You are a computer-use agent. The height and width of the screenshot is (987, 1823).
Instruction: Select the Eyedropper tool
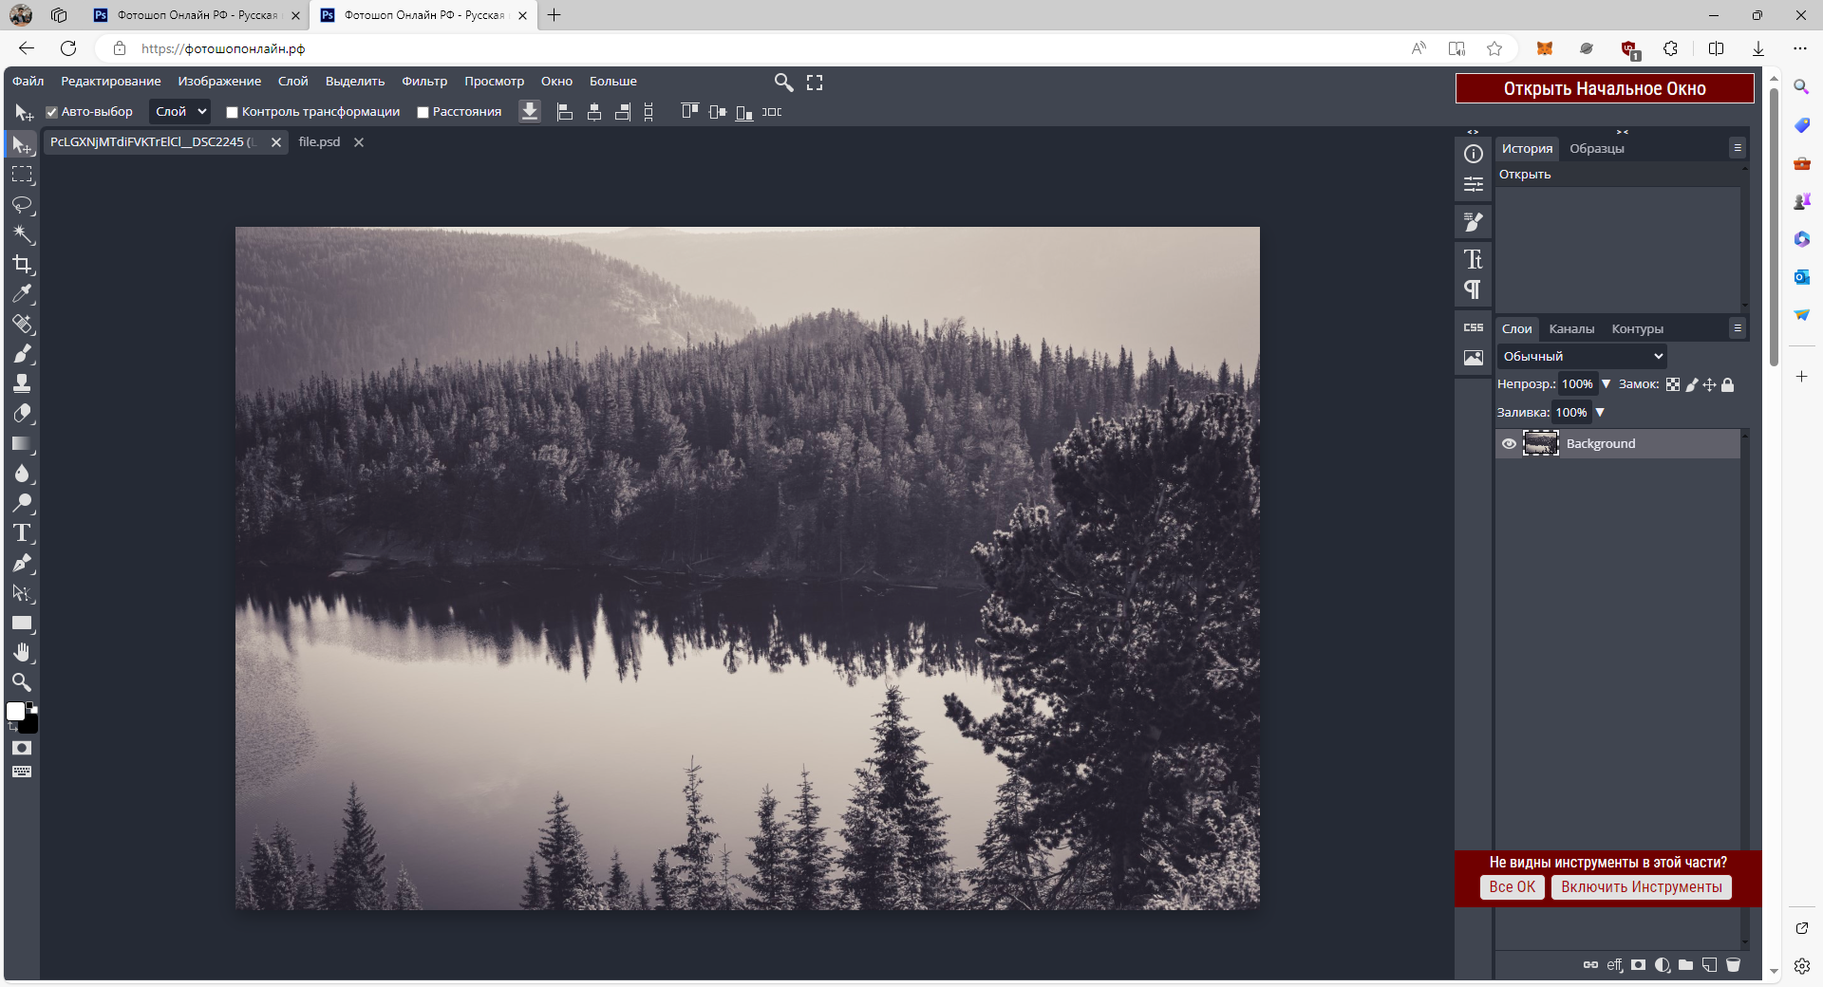[x=23, y=294]
